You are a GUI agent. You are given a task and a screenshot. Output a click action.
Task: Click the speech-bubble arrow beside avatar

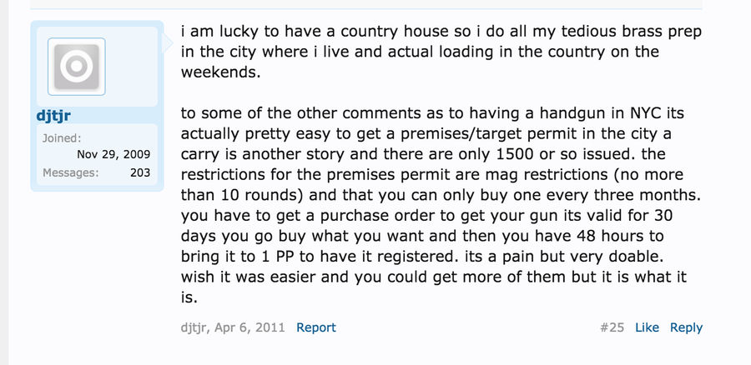pyautogui.click(x=168, y=43)
